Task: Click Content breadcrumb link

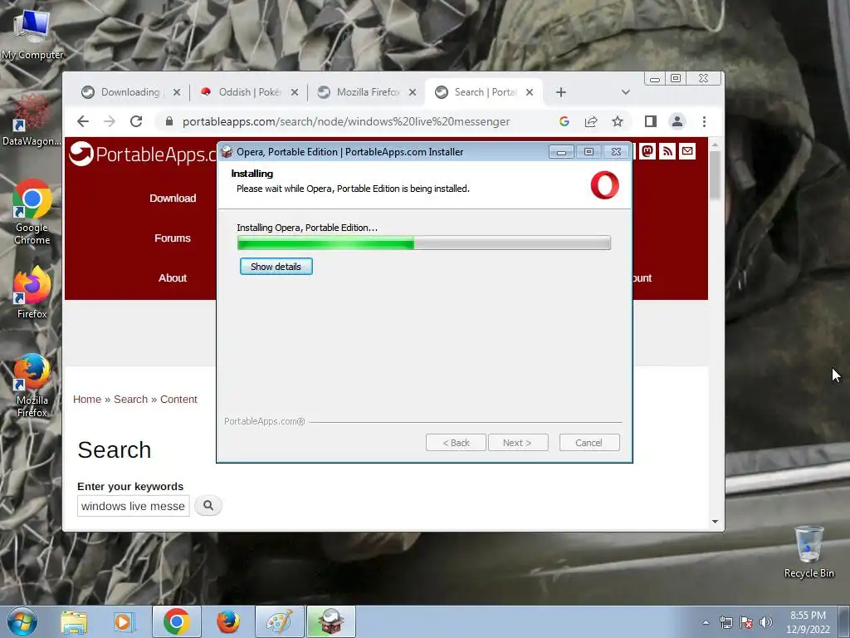Action: coord(178,400)
